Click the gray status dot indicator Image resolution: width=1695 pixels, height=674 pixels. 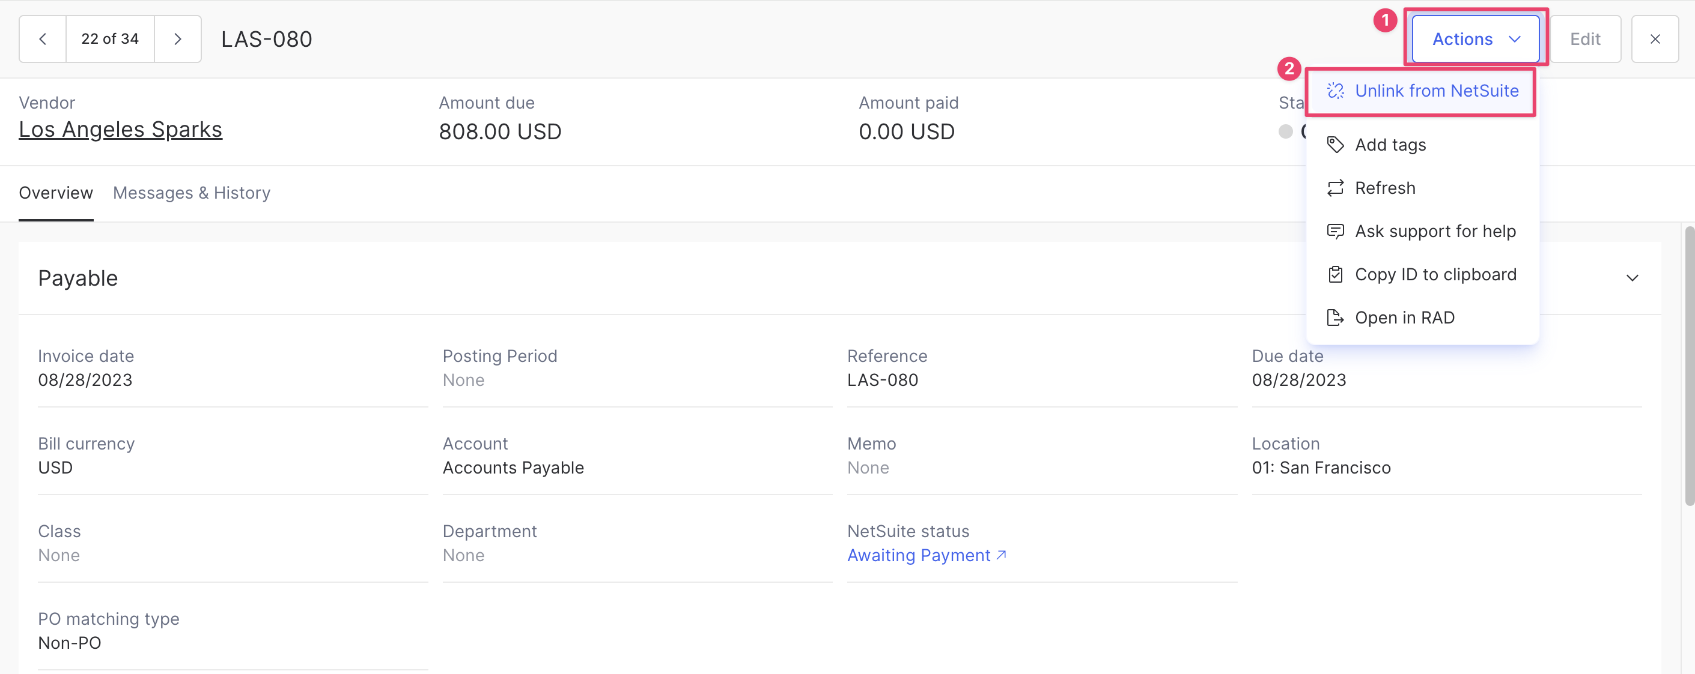coord(1286,131)
